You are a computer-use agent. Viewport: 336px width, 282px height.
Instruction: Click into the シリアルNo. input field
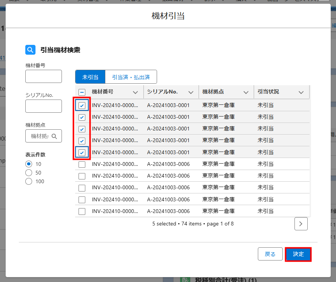pos(43,106)
